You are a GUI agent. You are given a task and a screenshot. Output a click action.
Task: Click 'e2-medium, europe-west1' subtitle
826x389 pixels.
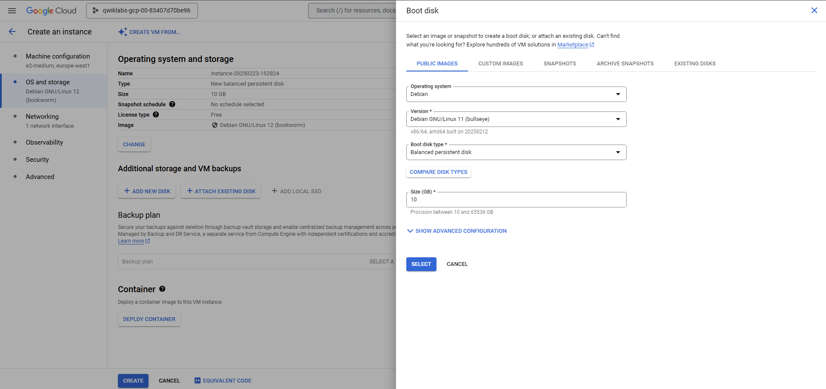click(58, 66)
